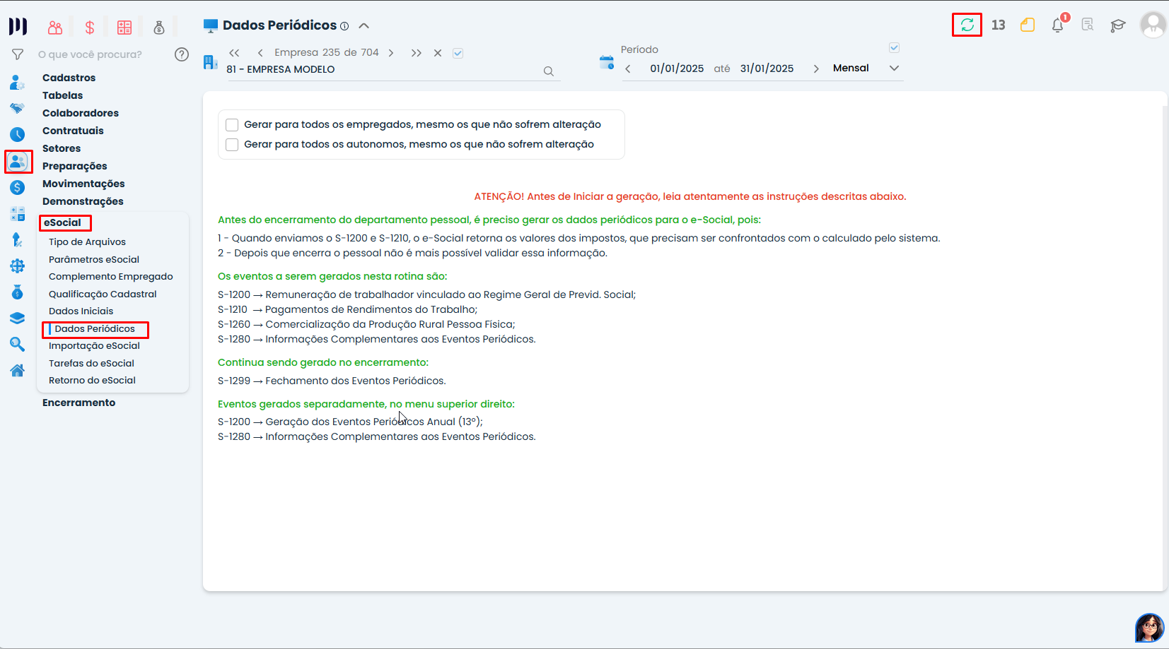Click the graduation cap training icon

point(1117,25)
